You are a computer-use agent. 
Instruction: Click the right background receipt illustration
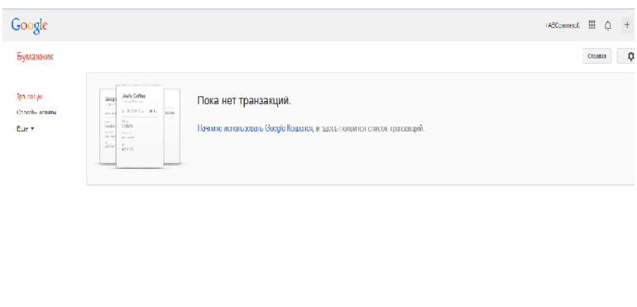(172, 126)
